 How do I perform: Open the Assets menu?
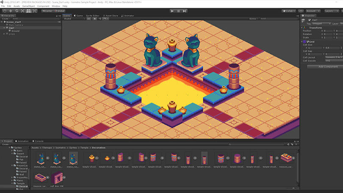tap(17, 6)
